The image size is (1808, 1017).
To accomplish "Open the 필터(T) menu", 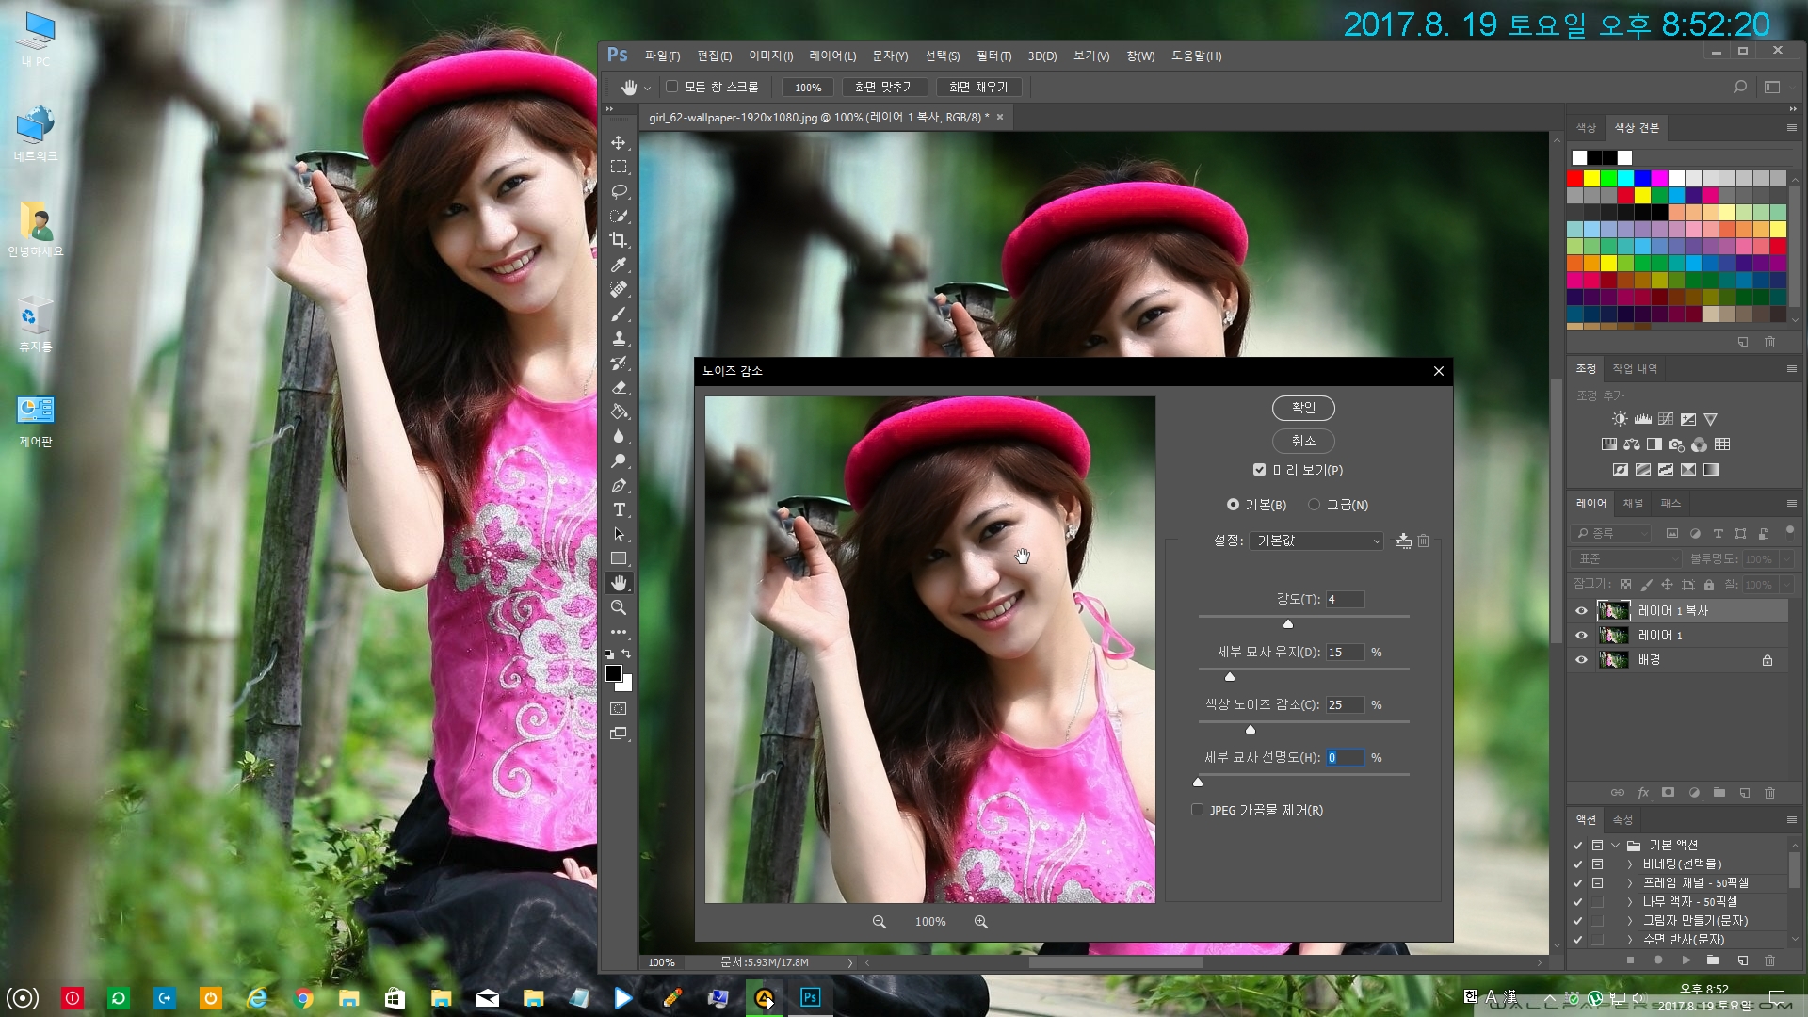I will [993, 56].
